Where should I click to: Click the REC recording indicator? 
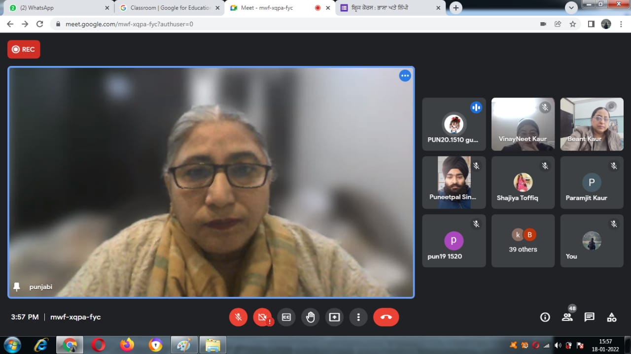tap(24, 49)
